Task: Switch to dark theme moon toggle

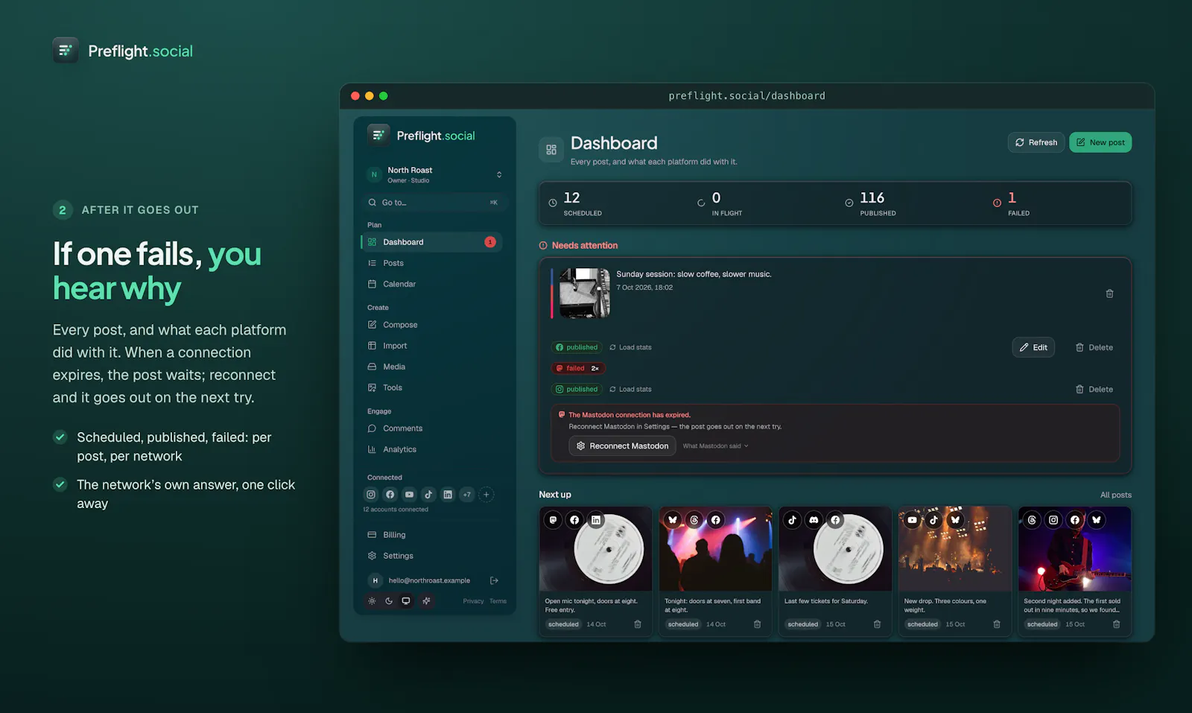Action: tap(389, 600)
